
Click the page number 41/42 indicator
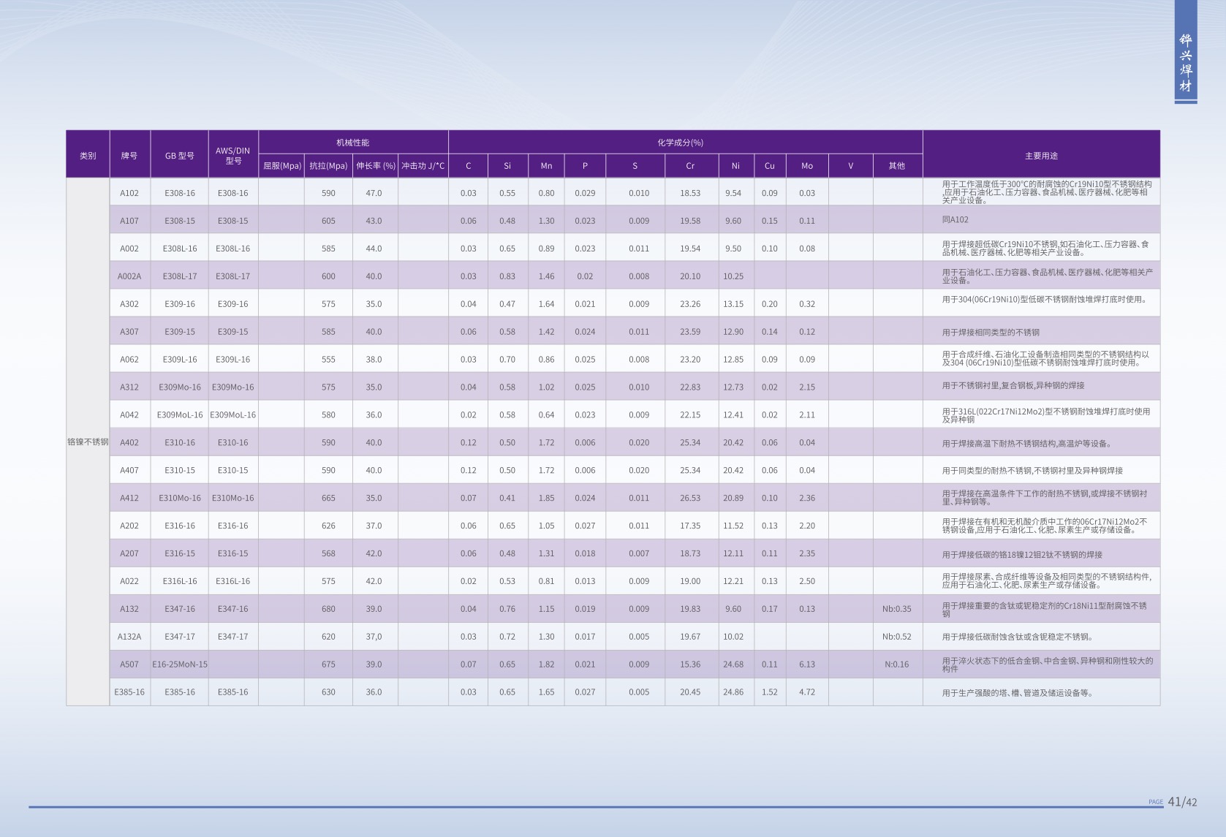click(x=1182, y=802)
